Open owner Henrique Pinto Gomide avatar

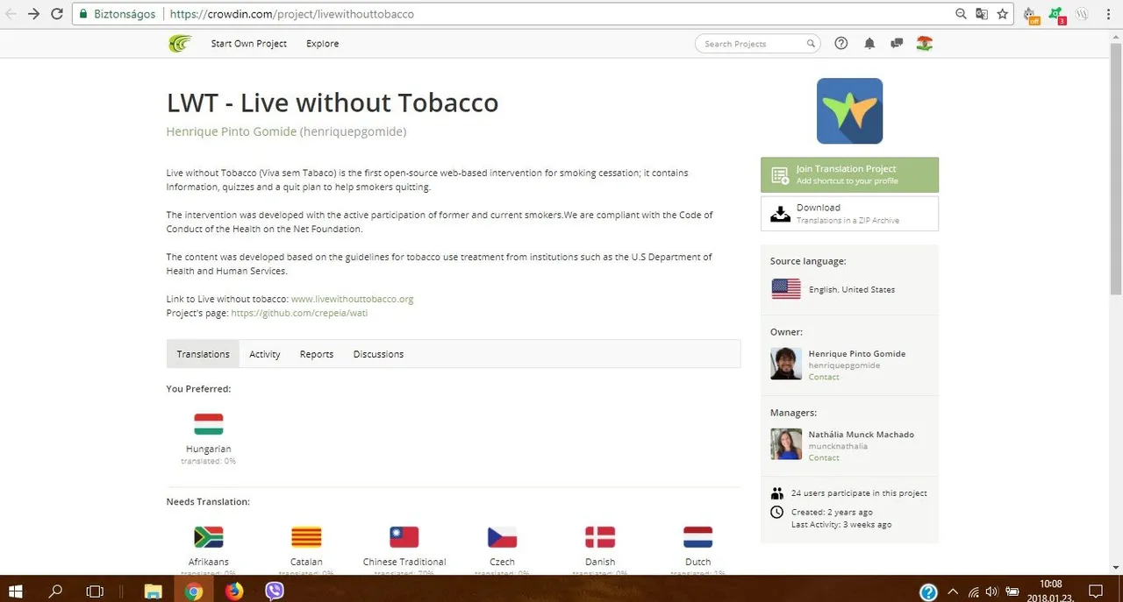[786, 364]
